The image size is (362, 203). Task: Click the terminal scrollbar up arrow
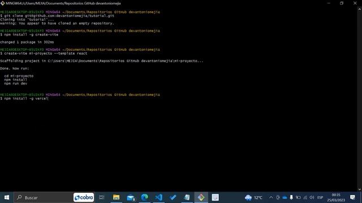(360, 10)
